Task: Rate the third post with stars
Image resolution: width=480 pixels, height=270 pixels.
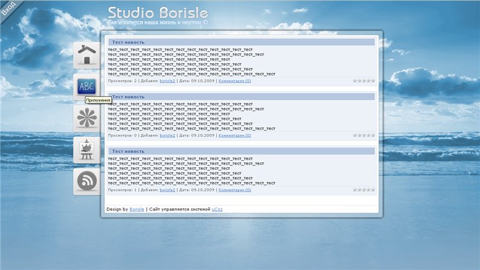Action: click(x=364, y=190)
